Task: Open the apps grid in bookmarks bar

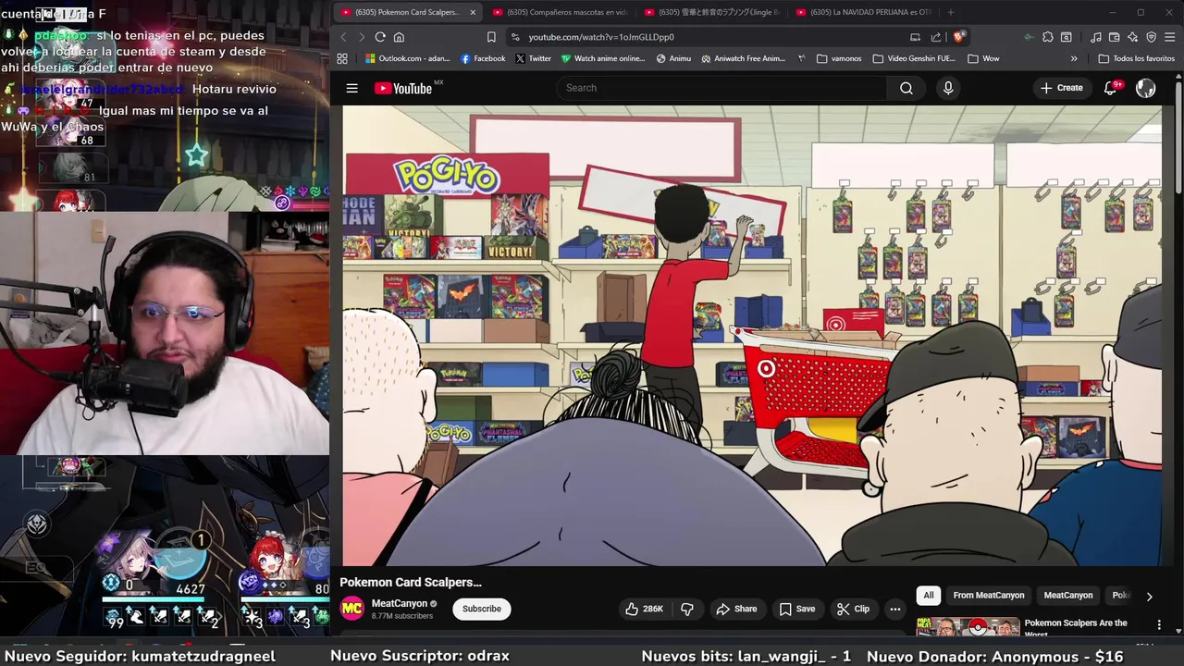Action: 342,58
